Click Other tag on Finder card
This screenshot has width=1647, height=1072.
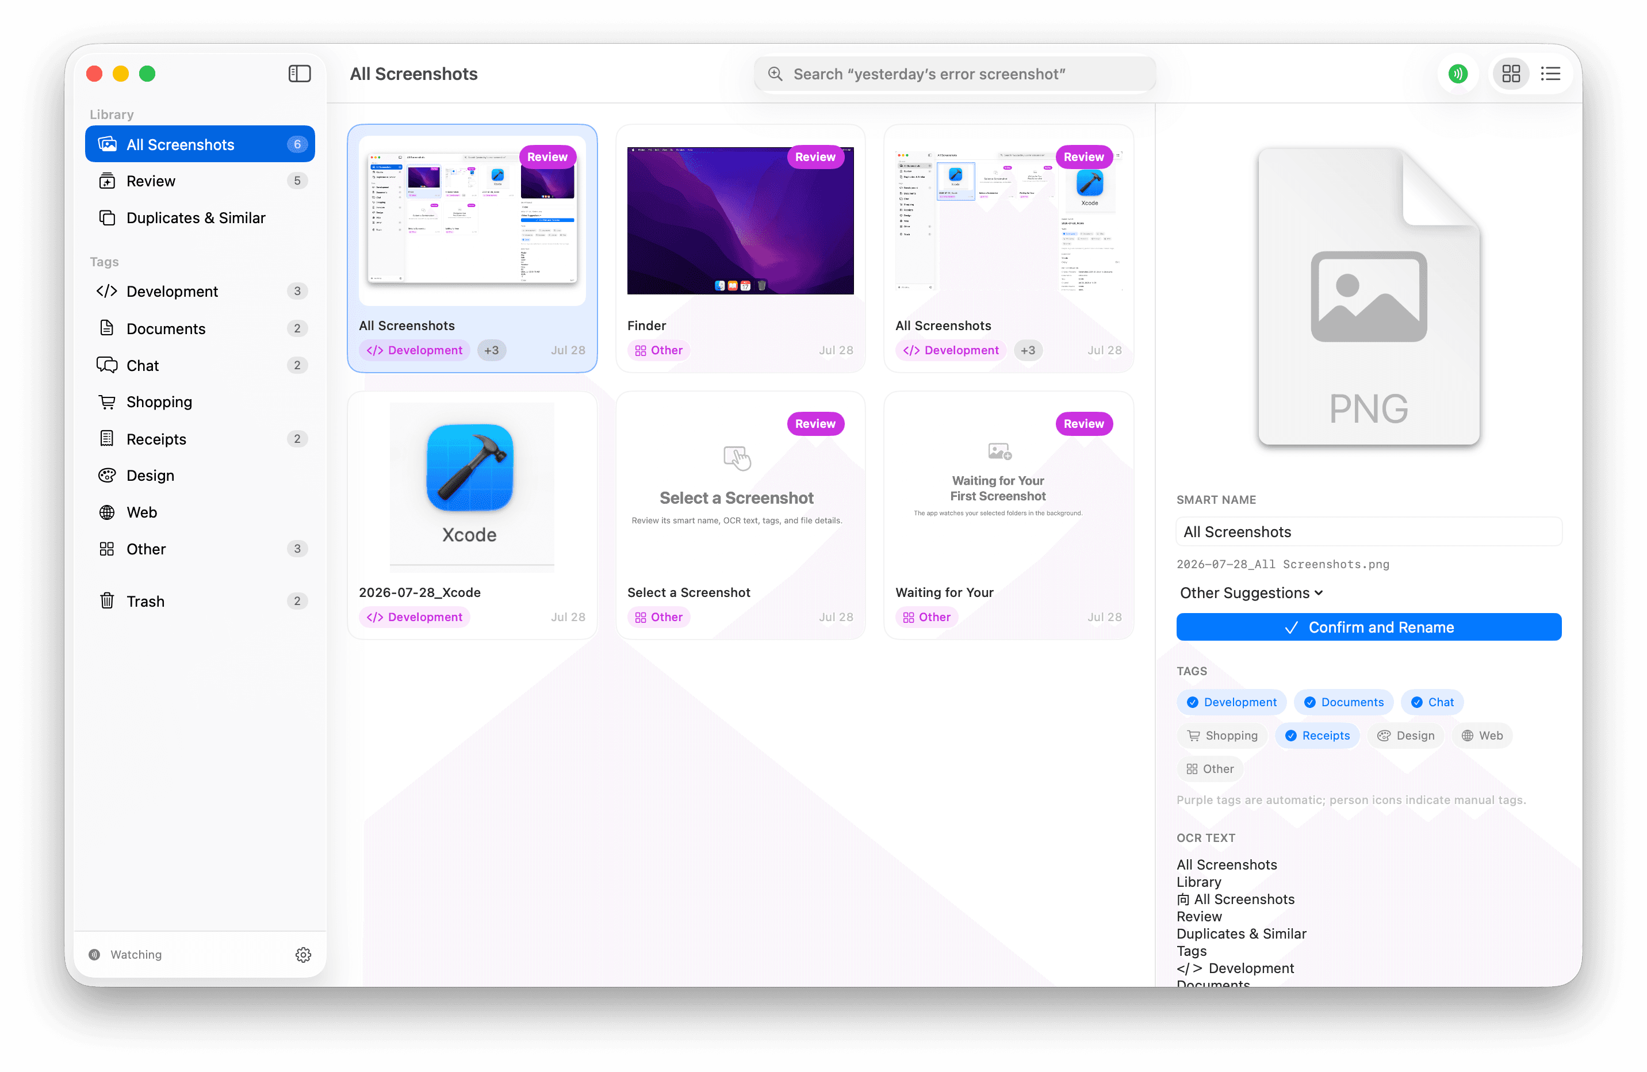tap(659, 350)
